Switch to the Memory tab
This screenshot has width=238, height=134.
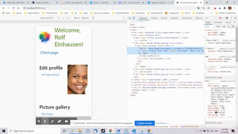pos(199,18)
